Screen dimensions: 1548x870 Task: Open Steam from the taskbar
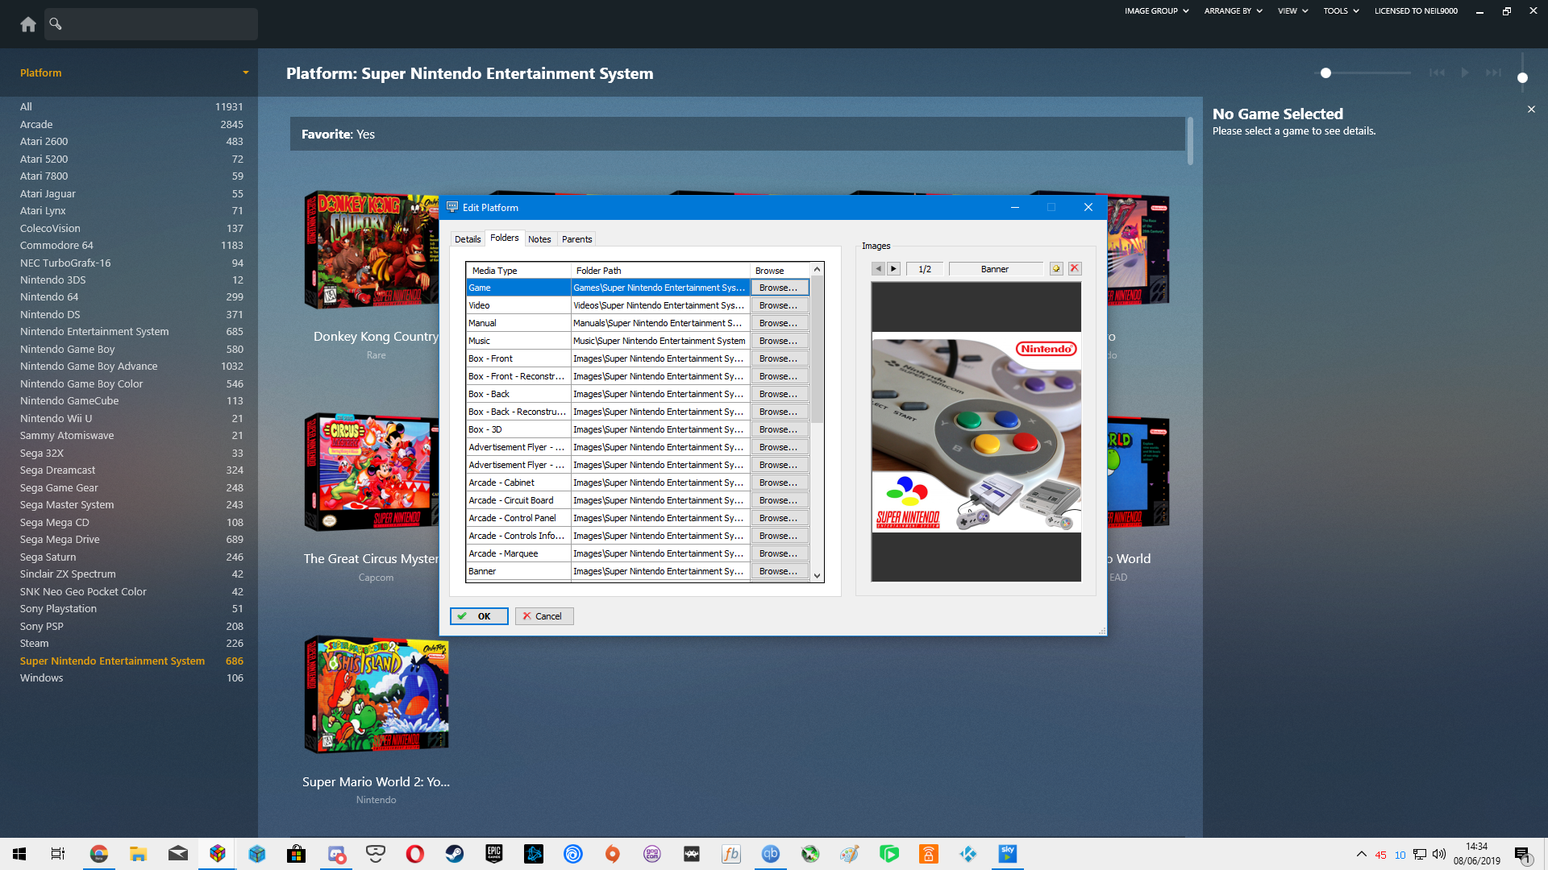coord(455,854)
